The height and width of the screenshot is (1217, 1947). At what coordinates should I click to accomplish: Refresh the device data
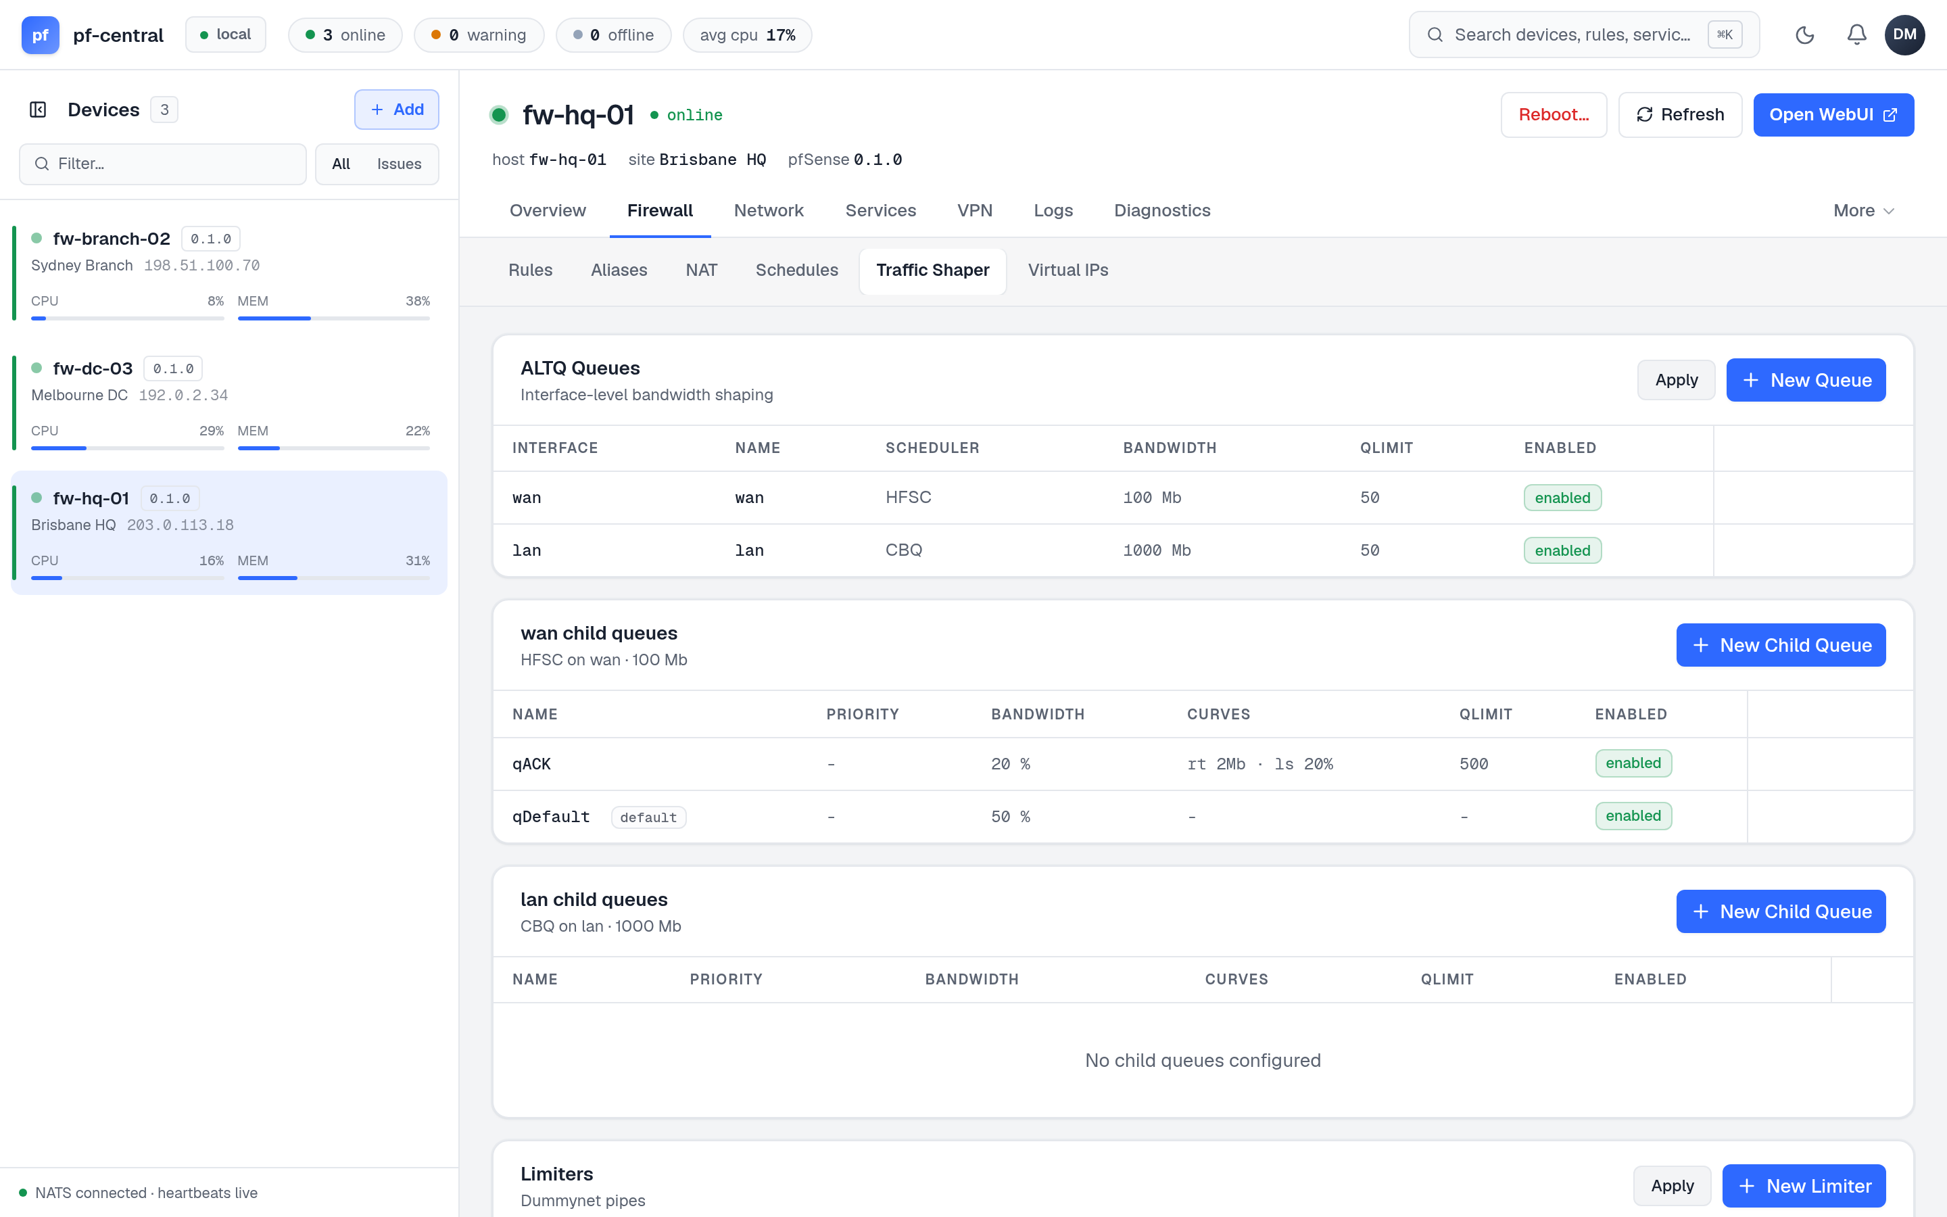(1680, 115)
